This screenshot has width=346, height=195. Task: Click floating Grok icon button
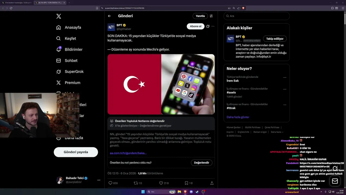(335, 168)
